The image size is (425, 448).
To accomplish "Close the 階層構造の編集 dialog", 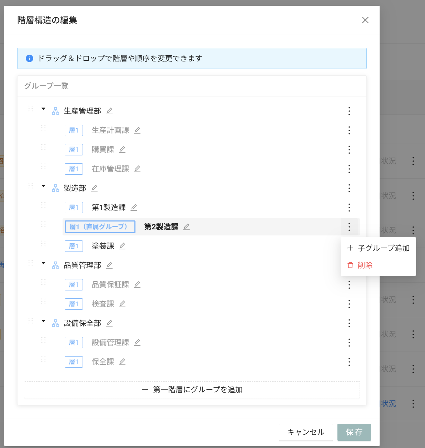I will [365, 20].
